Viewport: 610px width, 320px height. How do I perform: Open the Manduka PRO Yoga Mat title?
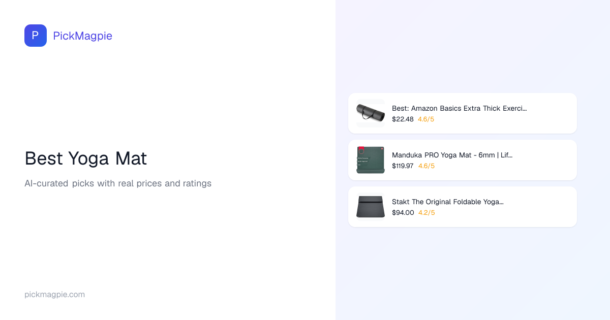pyautogui.click(x=452, y=155)
